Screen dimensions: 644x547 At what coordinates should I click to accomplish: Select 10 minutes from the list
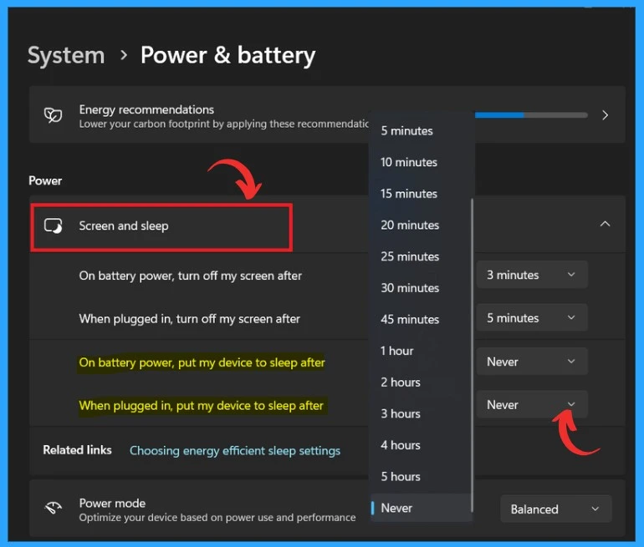(x=420, y=162)
